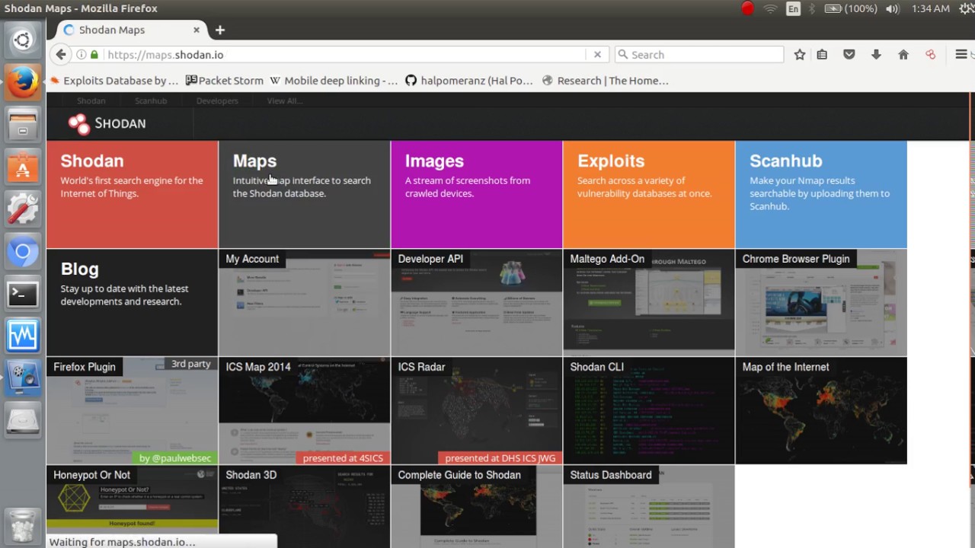975x548 pixels.
Task: Open Firefox hamburger menu
Action: 961,55
